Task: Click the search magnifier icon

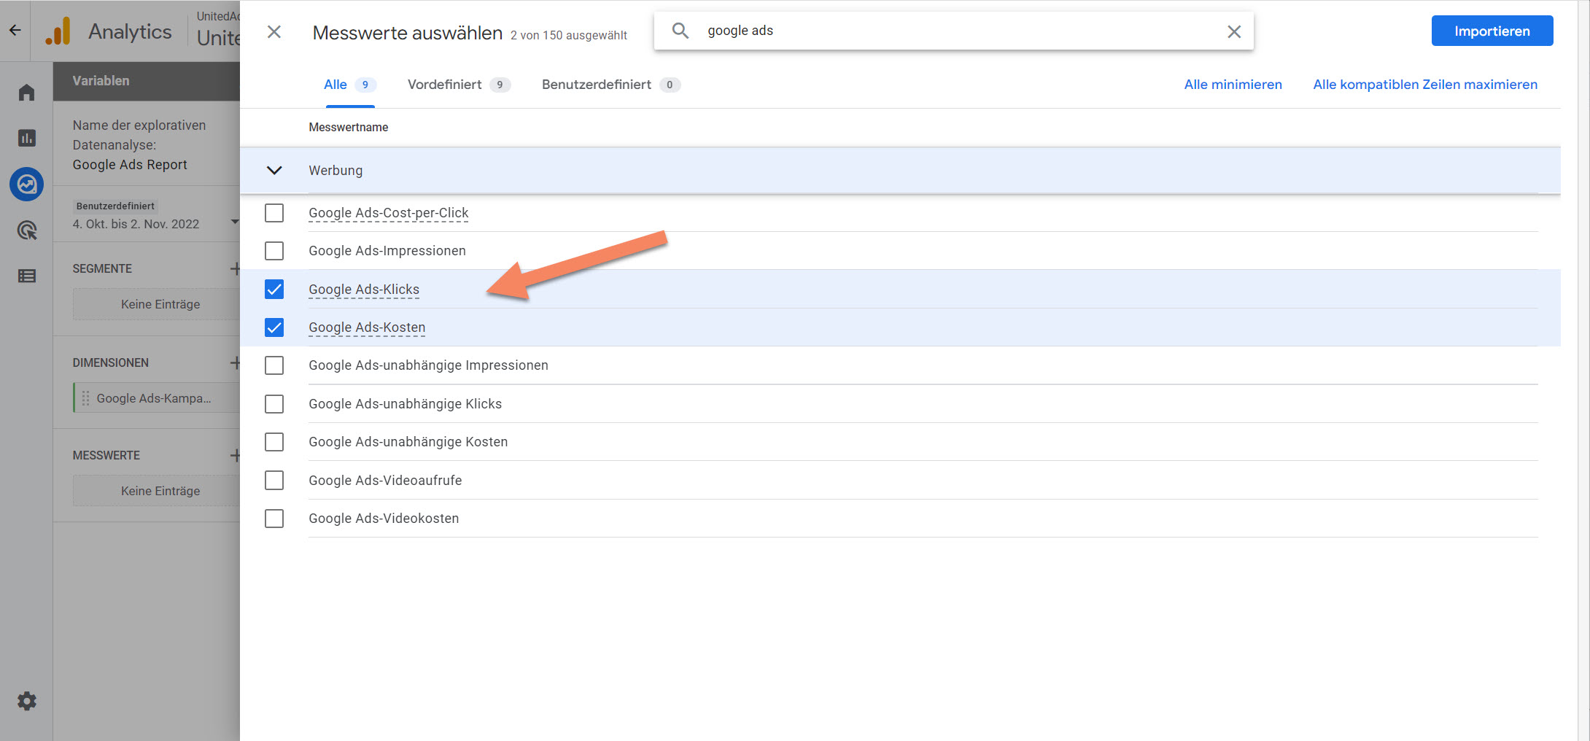Action: [680, 31]
